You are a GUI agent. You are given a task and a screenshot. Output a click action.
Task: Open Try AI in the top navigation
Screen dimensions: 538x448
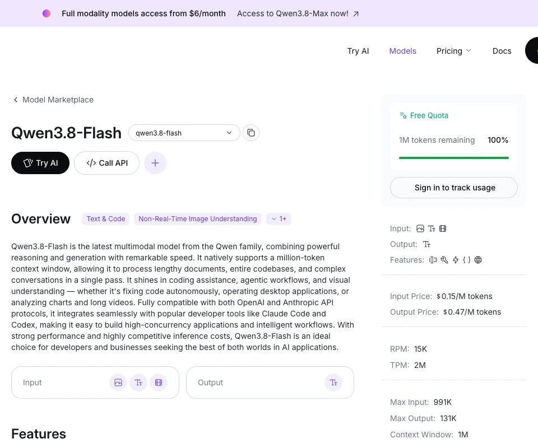point(358,51)
